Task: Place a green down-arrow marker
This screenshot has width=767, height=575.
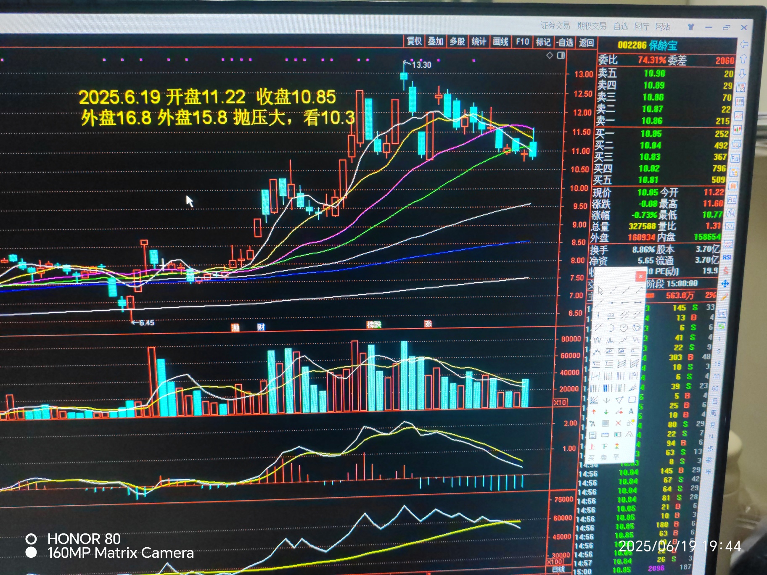Action: [x=606, y=412]
